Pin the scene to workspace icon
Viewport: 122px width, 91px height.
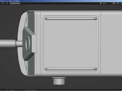pos(112,3)
